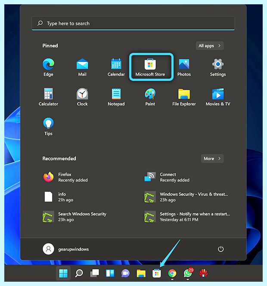Open the Paint app
The height and width of the screenshot is (286, 267).
(x=150, y=97)
